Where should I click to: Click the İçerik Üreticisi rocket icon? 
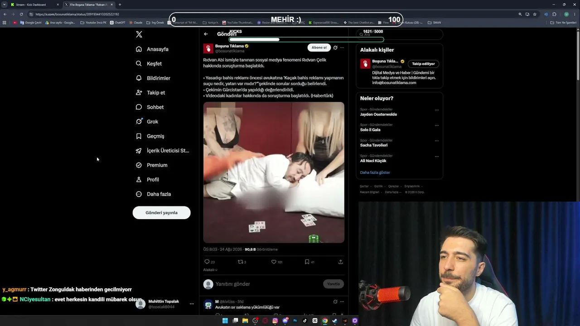point(139,151)
